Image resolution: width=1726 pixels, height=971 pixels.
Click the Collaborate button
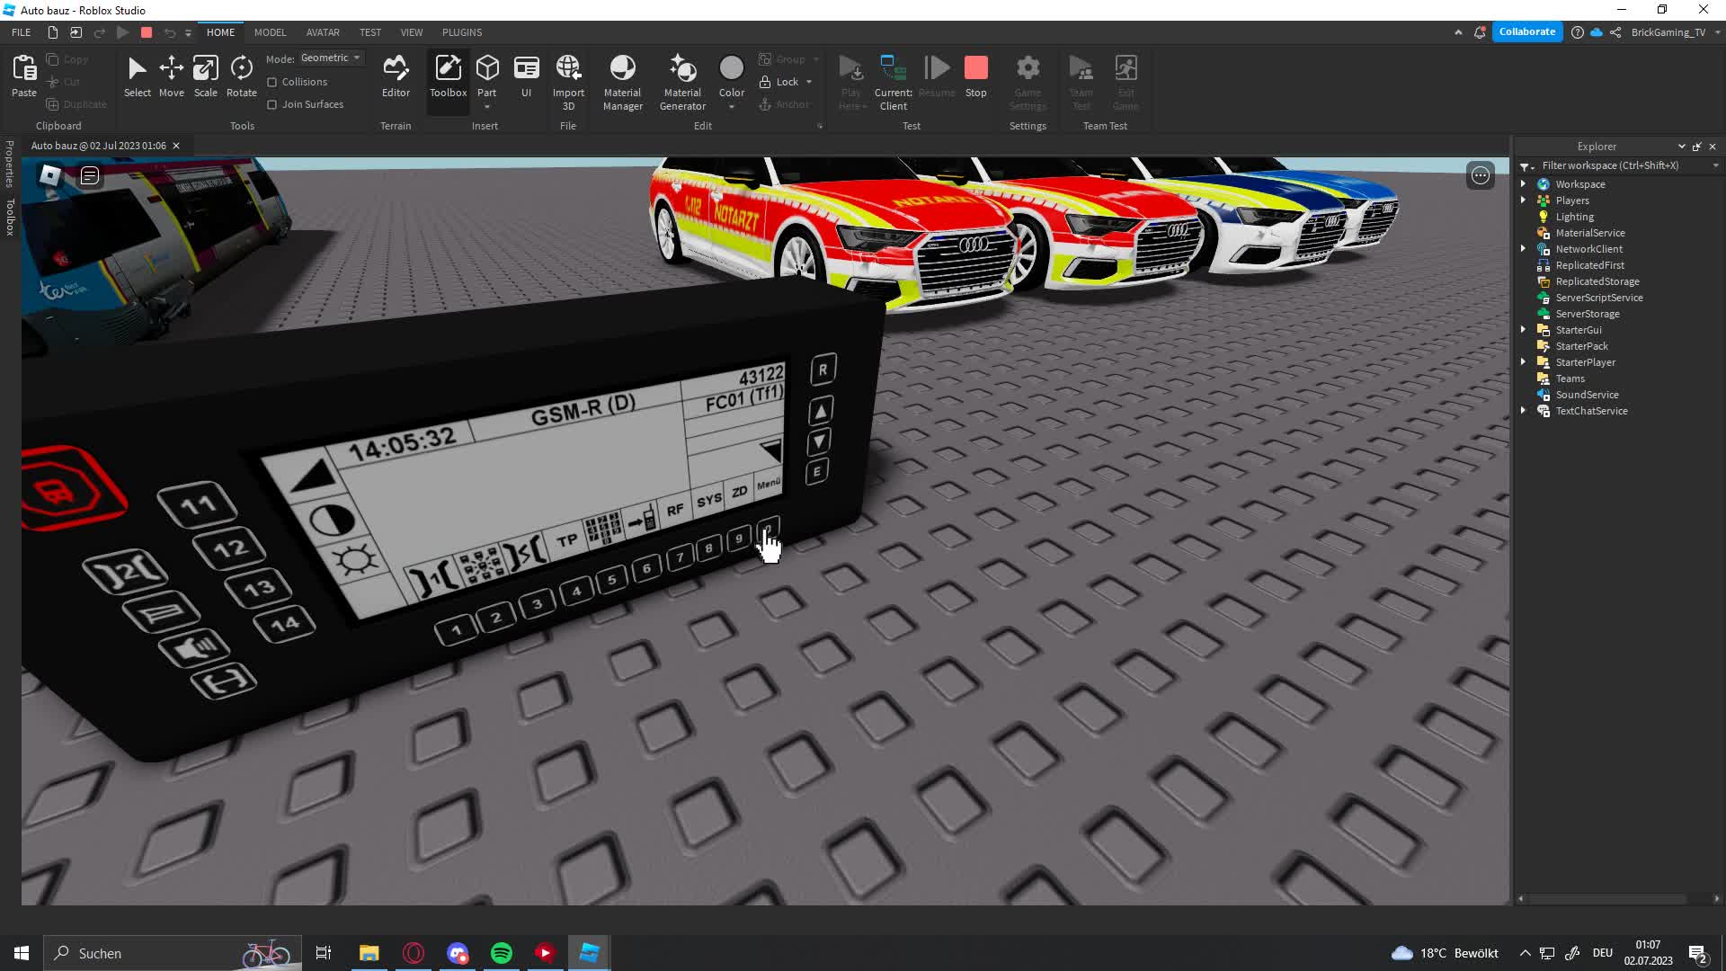pyautogui.click(x=1526, y=31)
